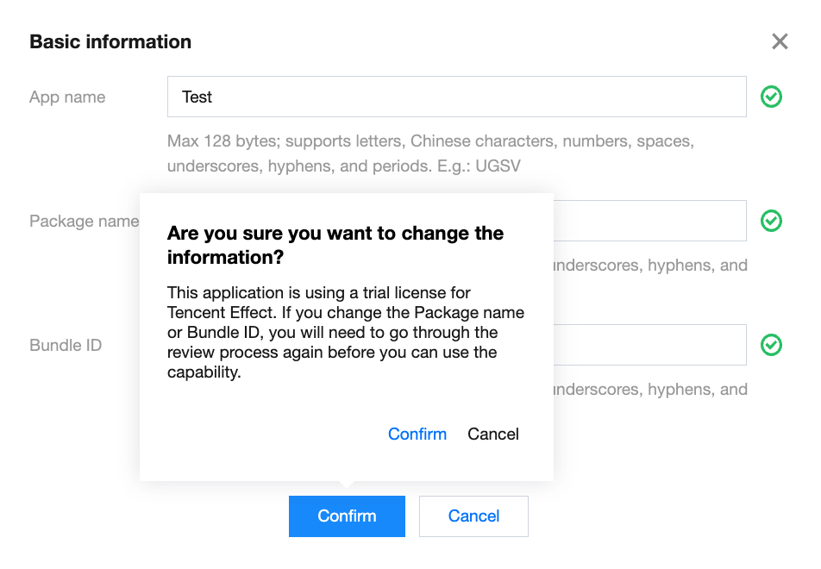Click the "Package name" field label
This screenshot has height=569, width=821.
coord(84,222)
